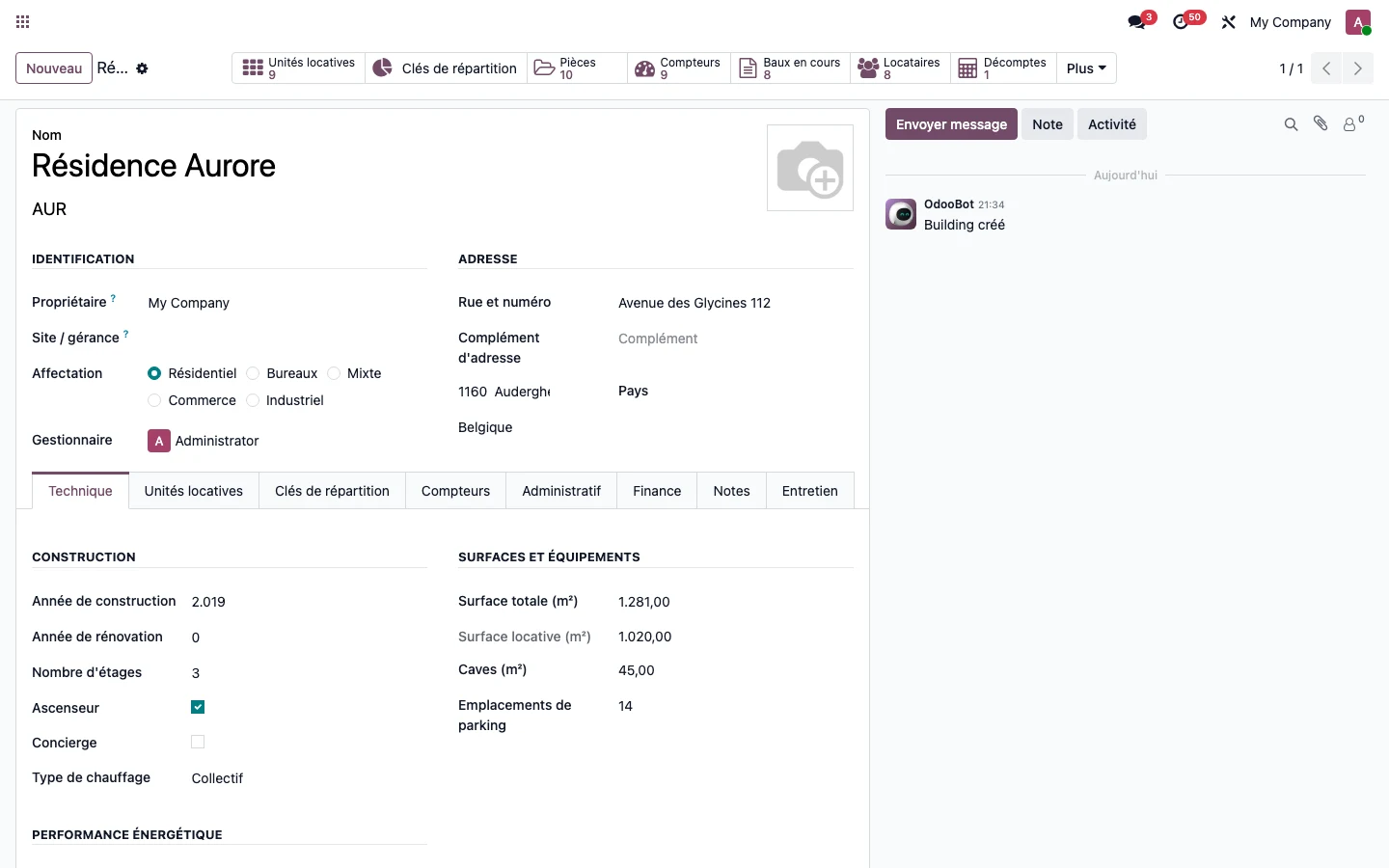The image size is (1389, 868).
Task: Open the Compteurs gauge stat button
Action: pyautogui.click(x=679, y=68)
